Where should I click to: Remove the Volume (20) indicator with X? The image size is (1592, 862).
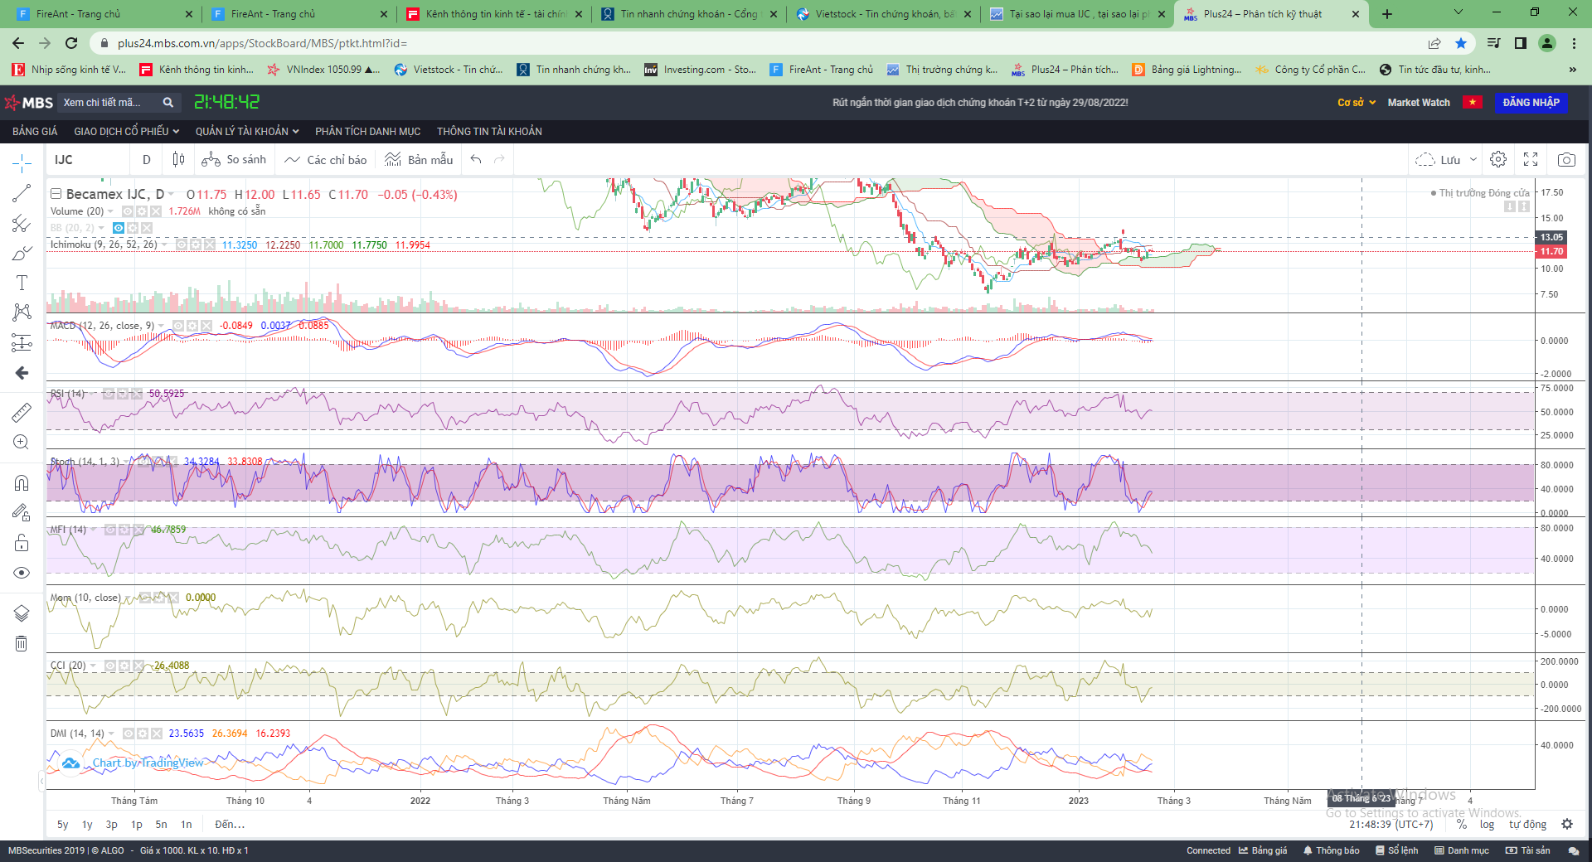coord(156,211)
